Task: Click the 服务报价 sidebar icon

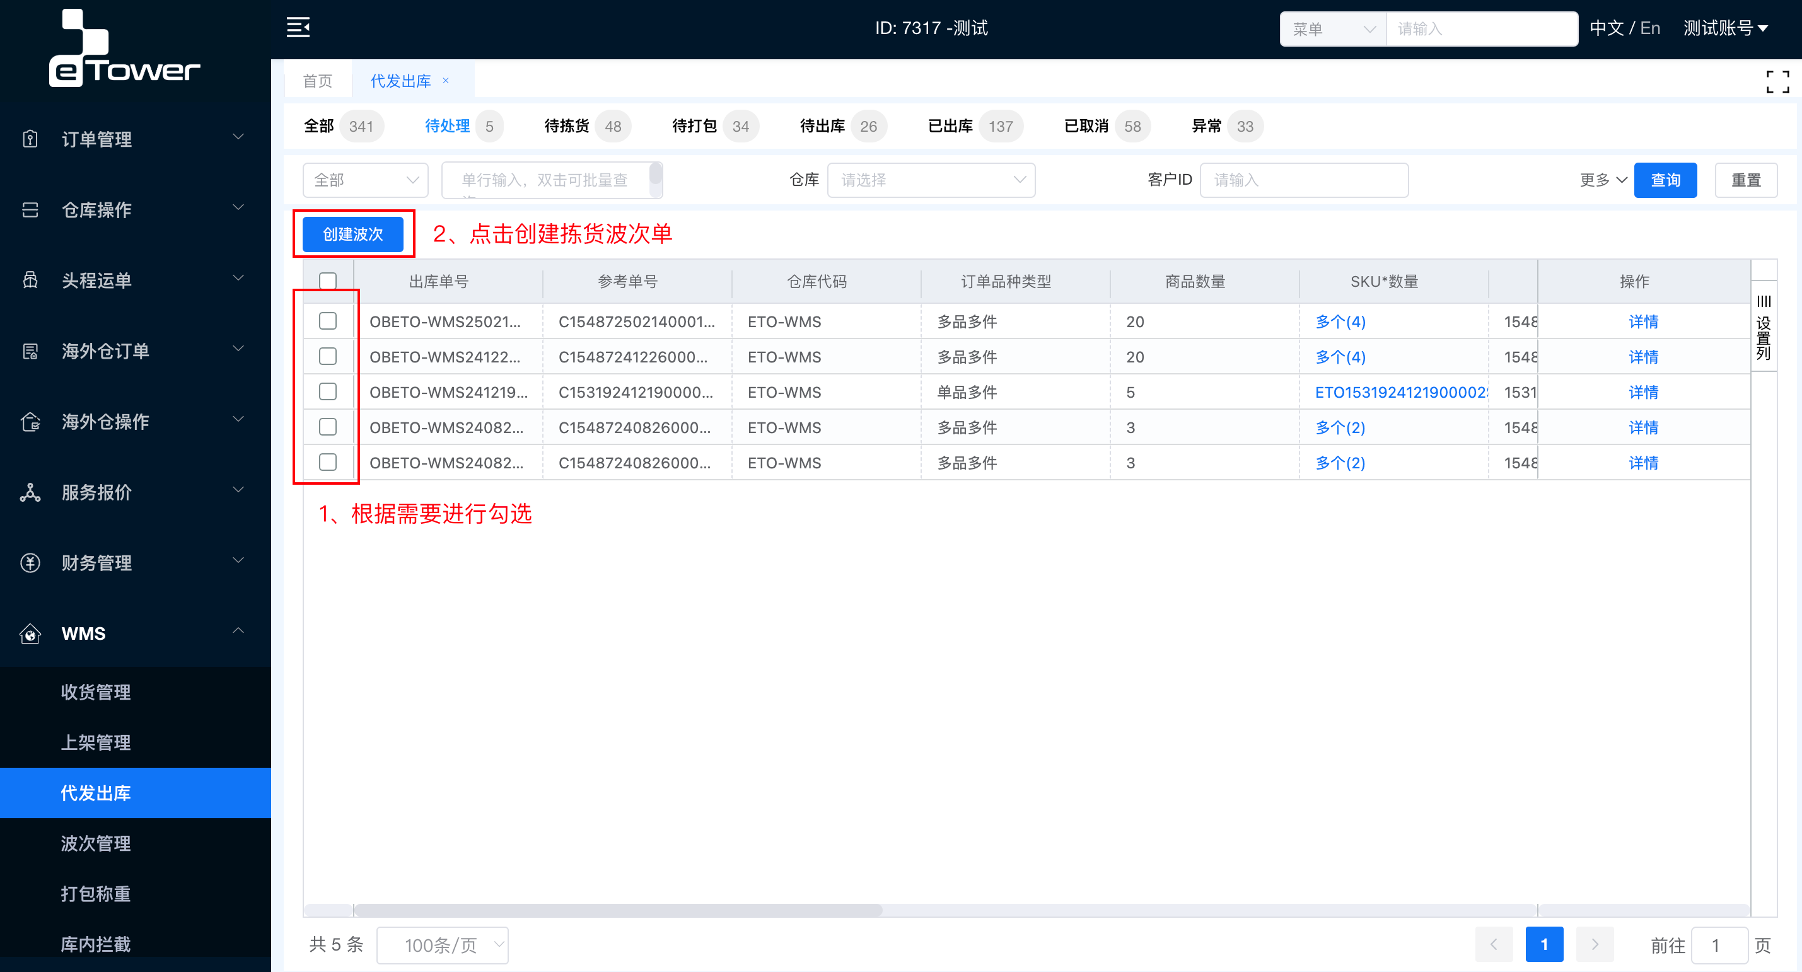Action: point(30,492)
